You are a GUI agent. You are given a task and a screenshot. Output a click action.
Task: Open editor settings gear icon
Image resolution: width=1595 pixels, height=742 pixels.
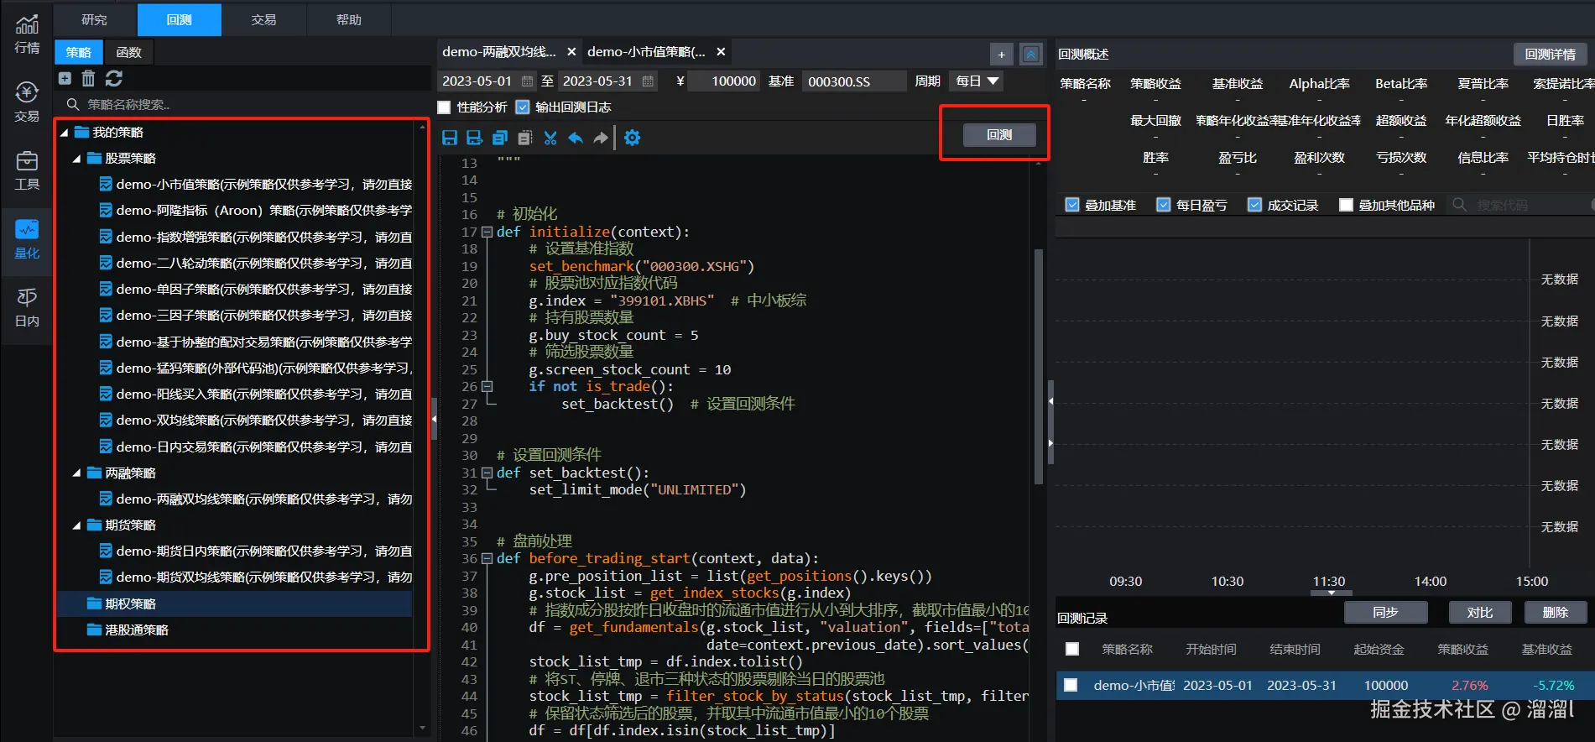click(633, 138)
